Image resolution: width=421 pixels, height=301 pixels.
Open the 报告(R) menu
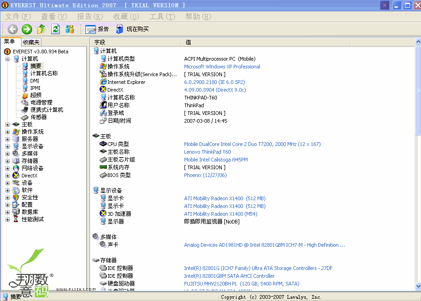(90, 16)
